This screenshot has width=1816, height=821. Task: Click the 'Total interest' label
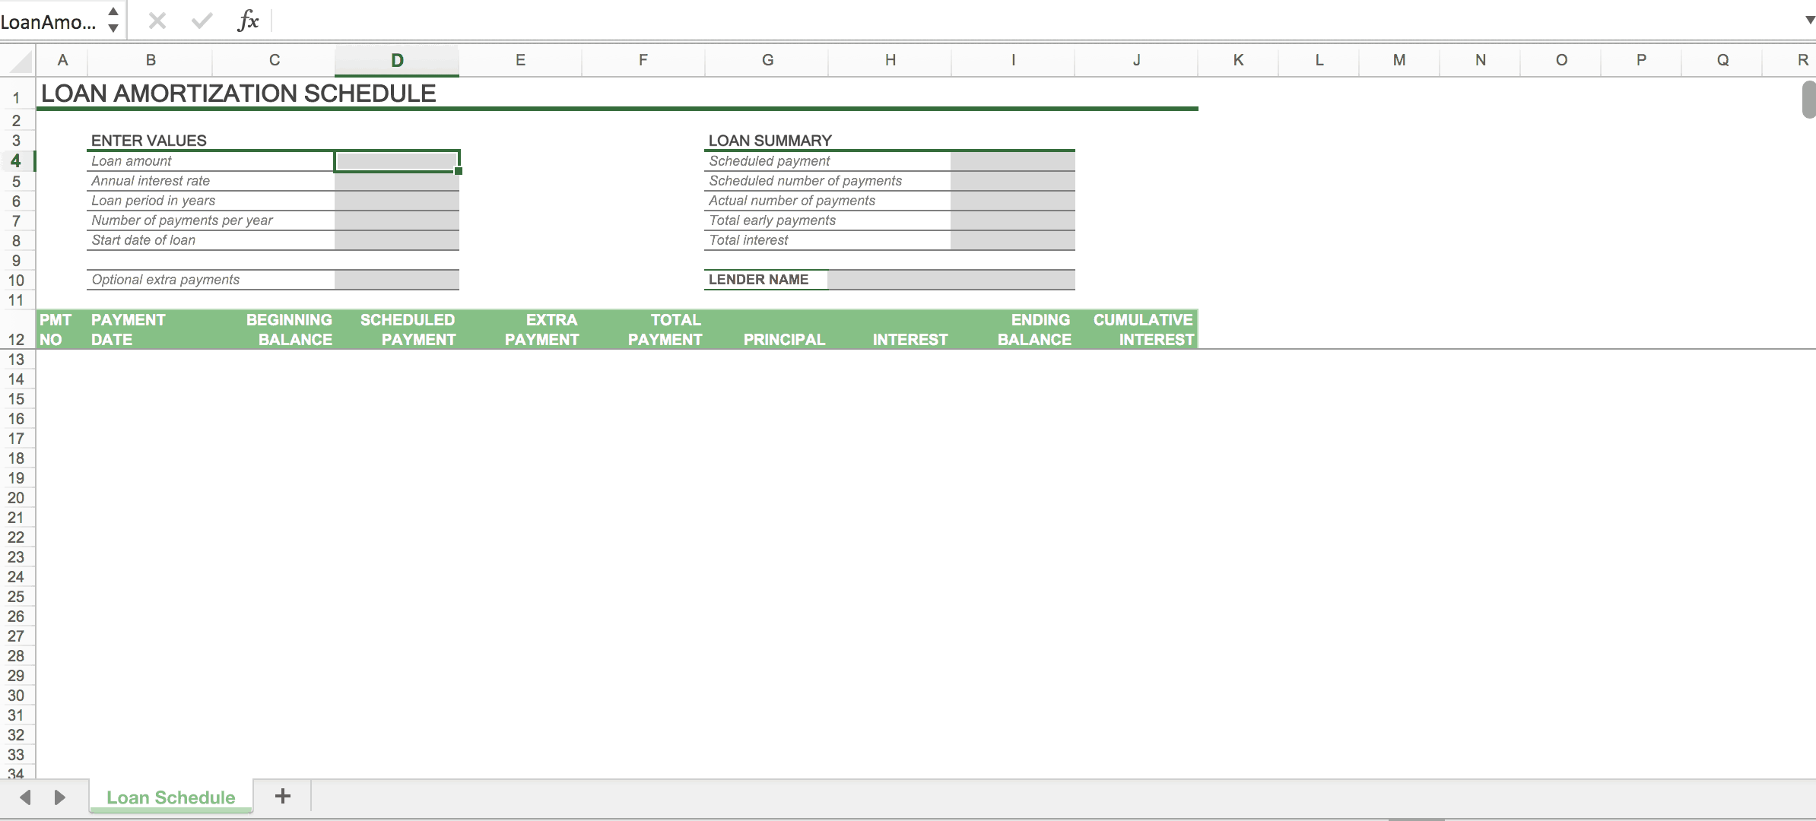(749, 240)
